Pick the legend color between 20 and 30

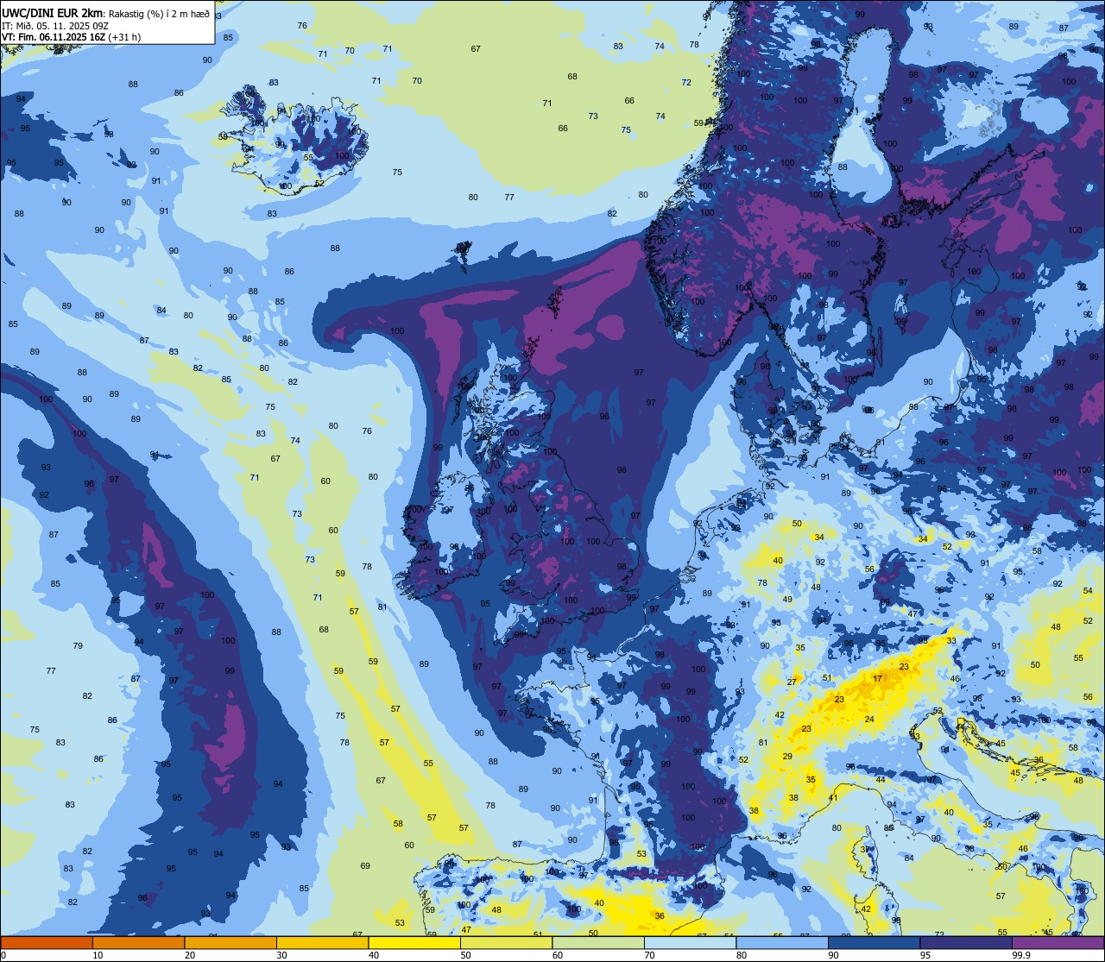pos(230,942)
